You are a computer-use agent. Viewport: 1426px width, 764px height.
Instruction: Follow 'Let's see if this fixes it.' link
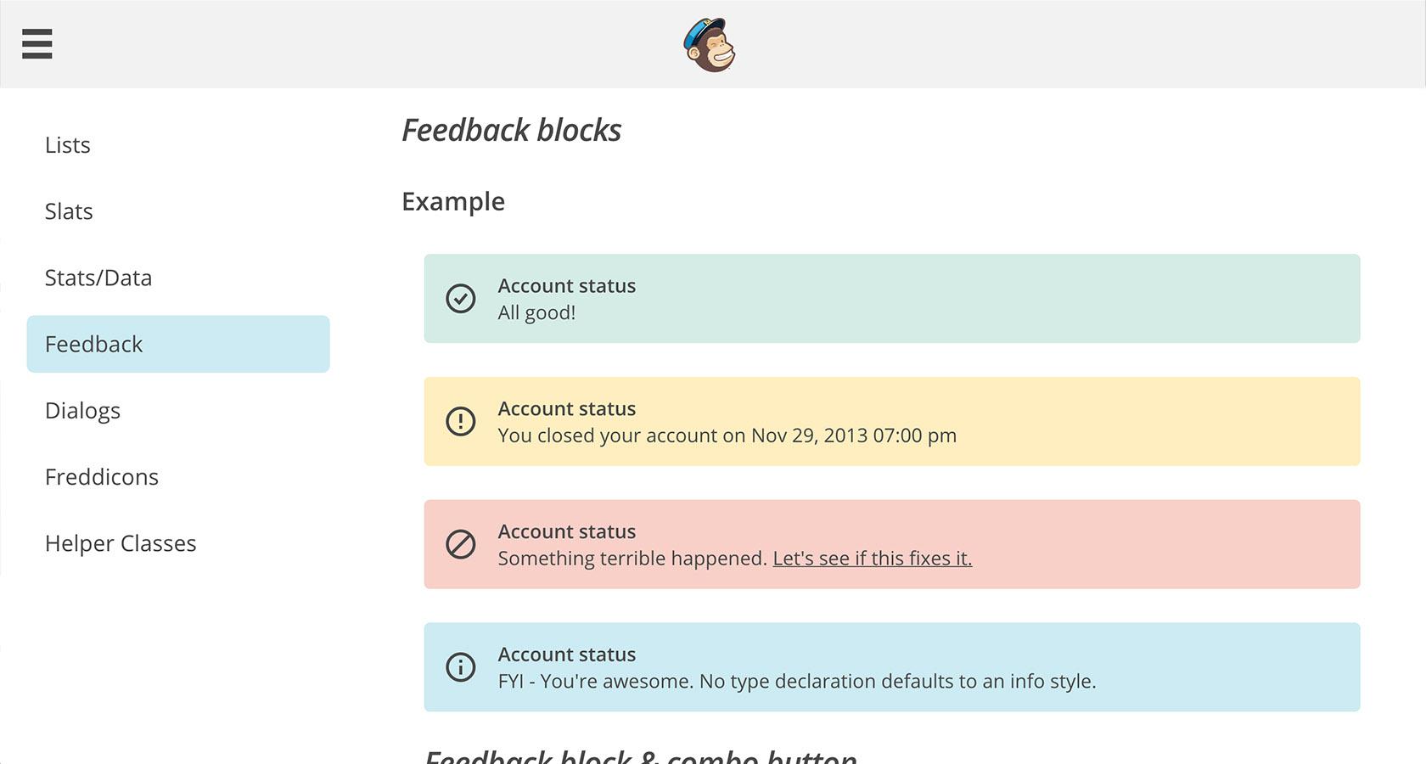[873, 559]
